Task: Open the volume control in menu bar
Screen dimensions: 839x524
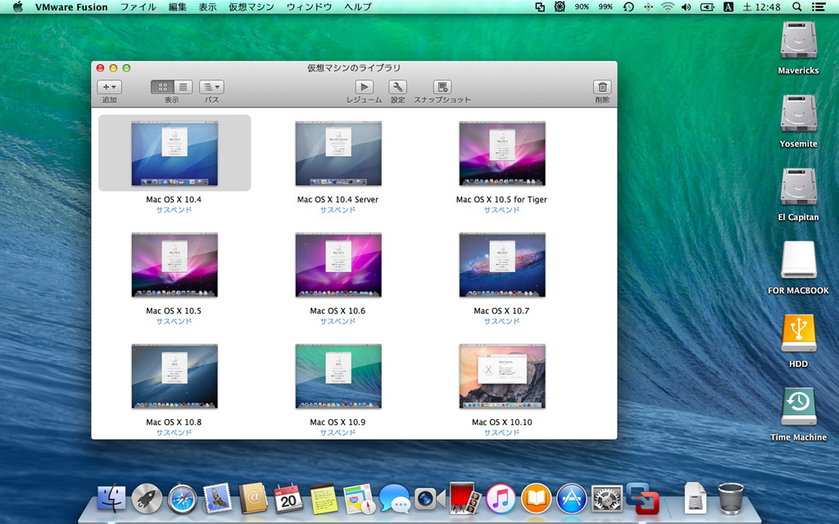Action: [x=687, y=7]
